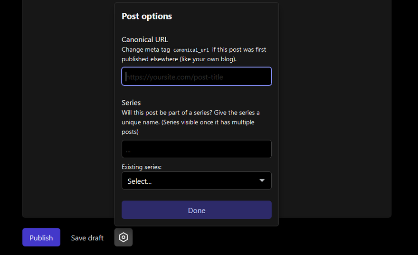Image resolution: width=418 pixels, height=255 pixels.
Task: Click the hexagon post options icon
Action: pos(123,237)
